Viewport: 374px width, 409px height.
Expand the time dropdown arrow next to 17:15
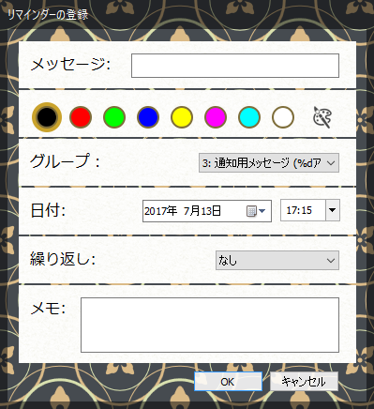pyautogui.click(x=333, y=210)
